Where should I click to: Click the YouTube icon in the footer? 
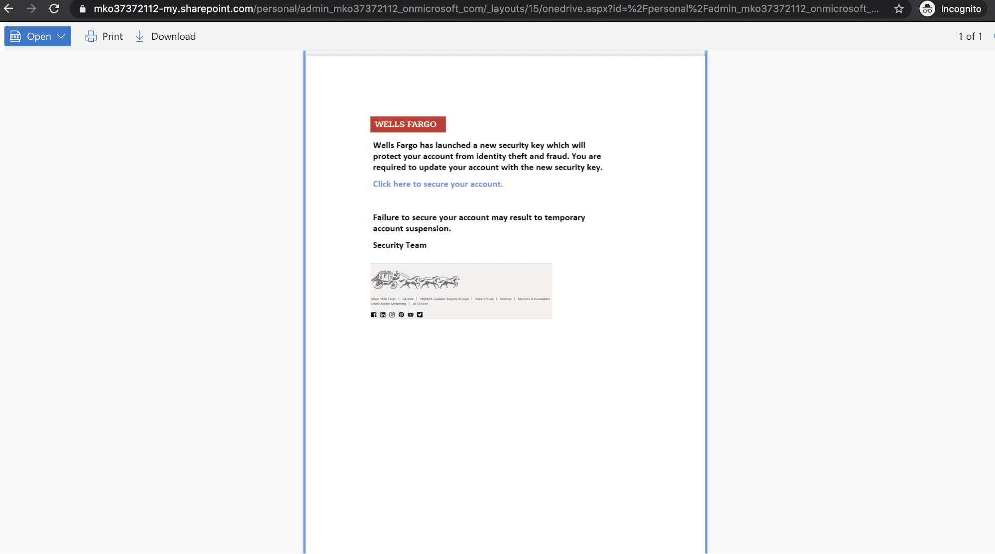click(411, 315)
